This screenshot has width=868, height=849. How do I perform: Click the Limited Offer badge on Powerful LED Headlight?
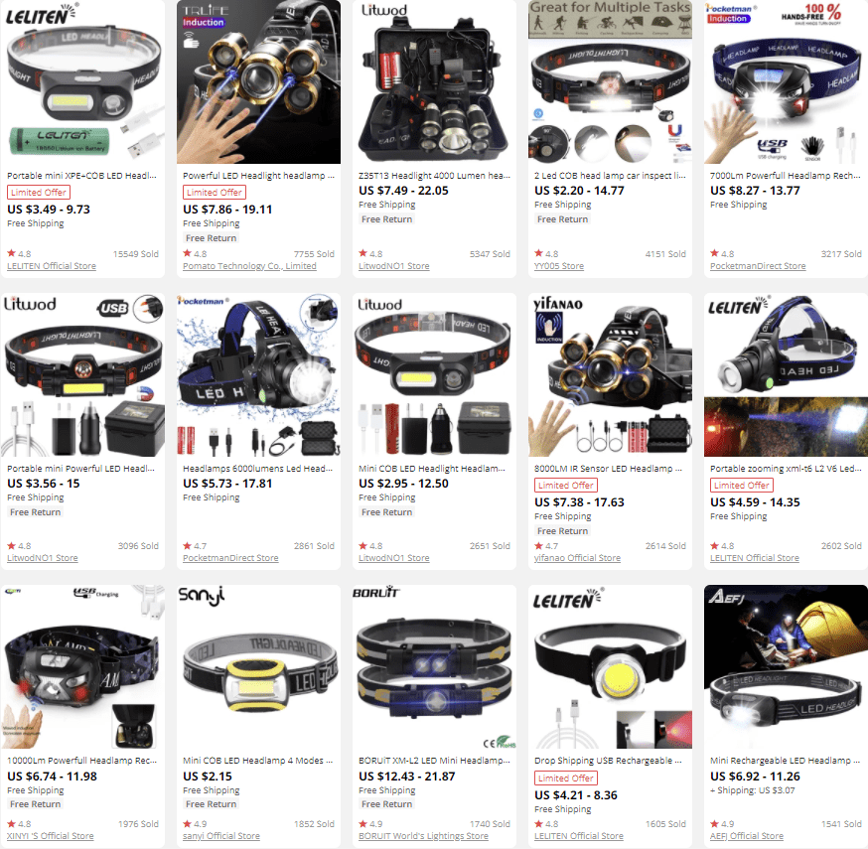pyautogui.click(x=215, y=192)
